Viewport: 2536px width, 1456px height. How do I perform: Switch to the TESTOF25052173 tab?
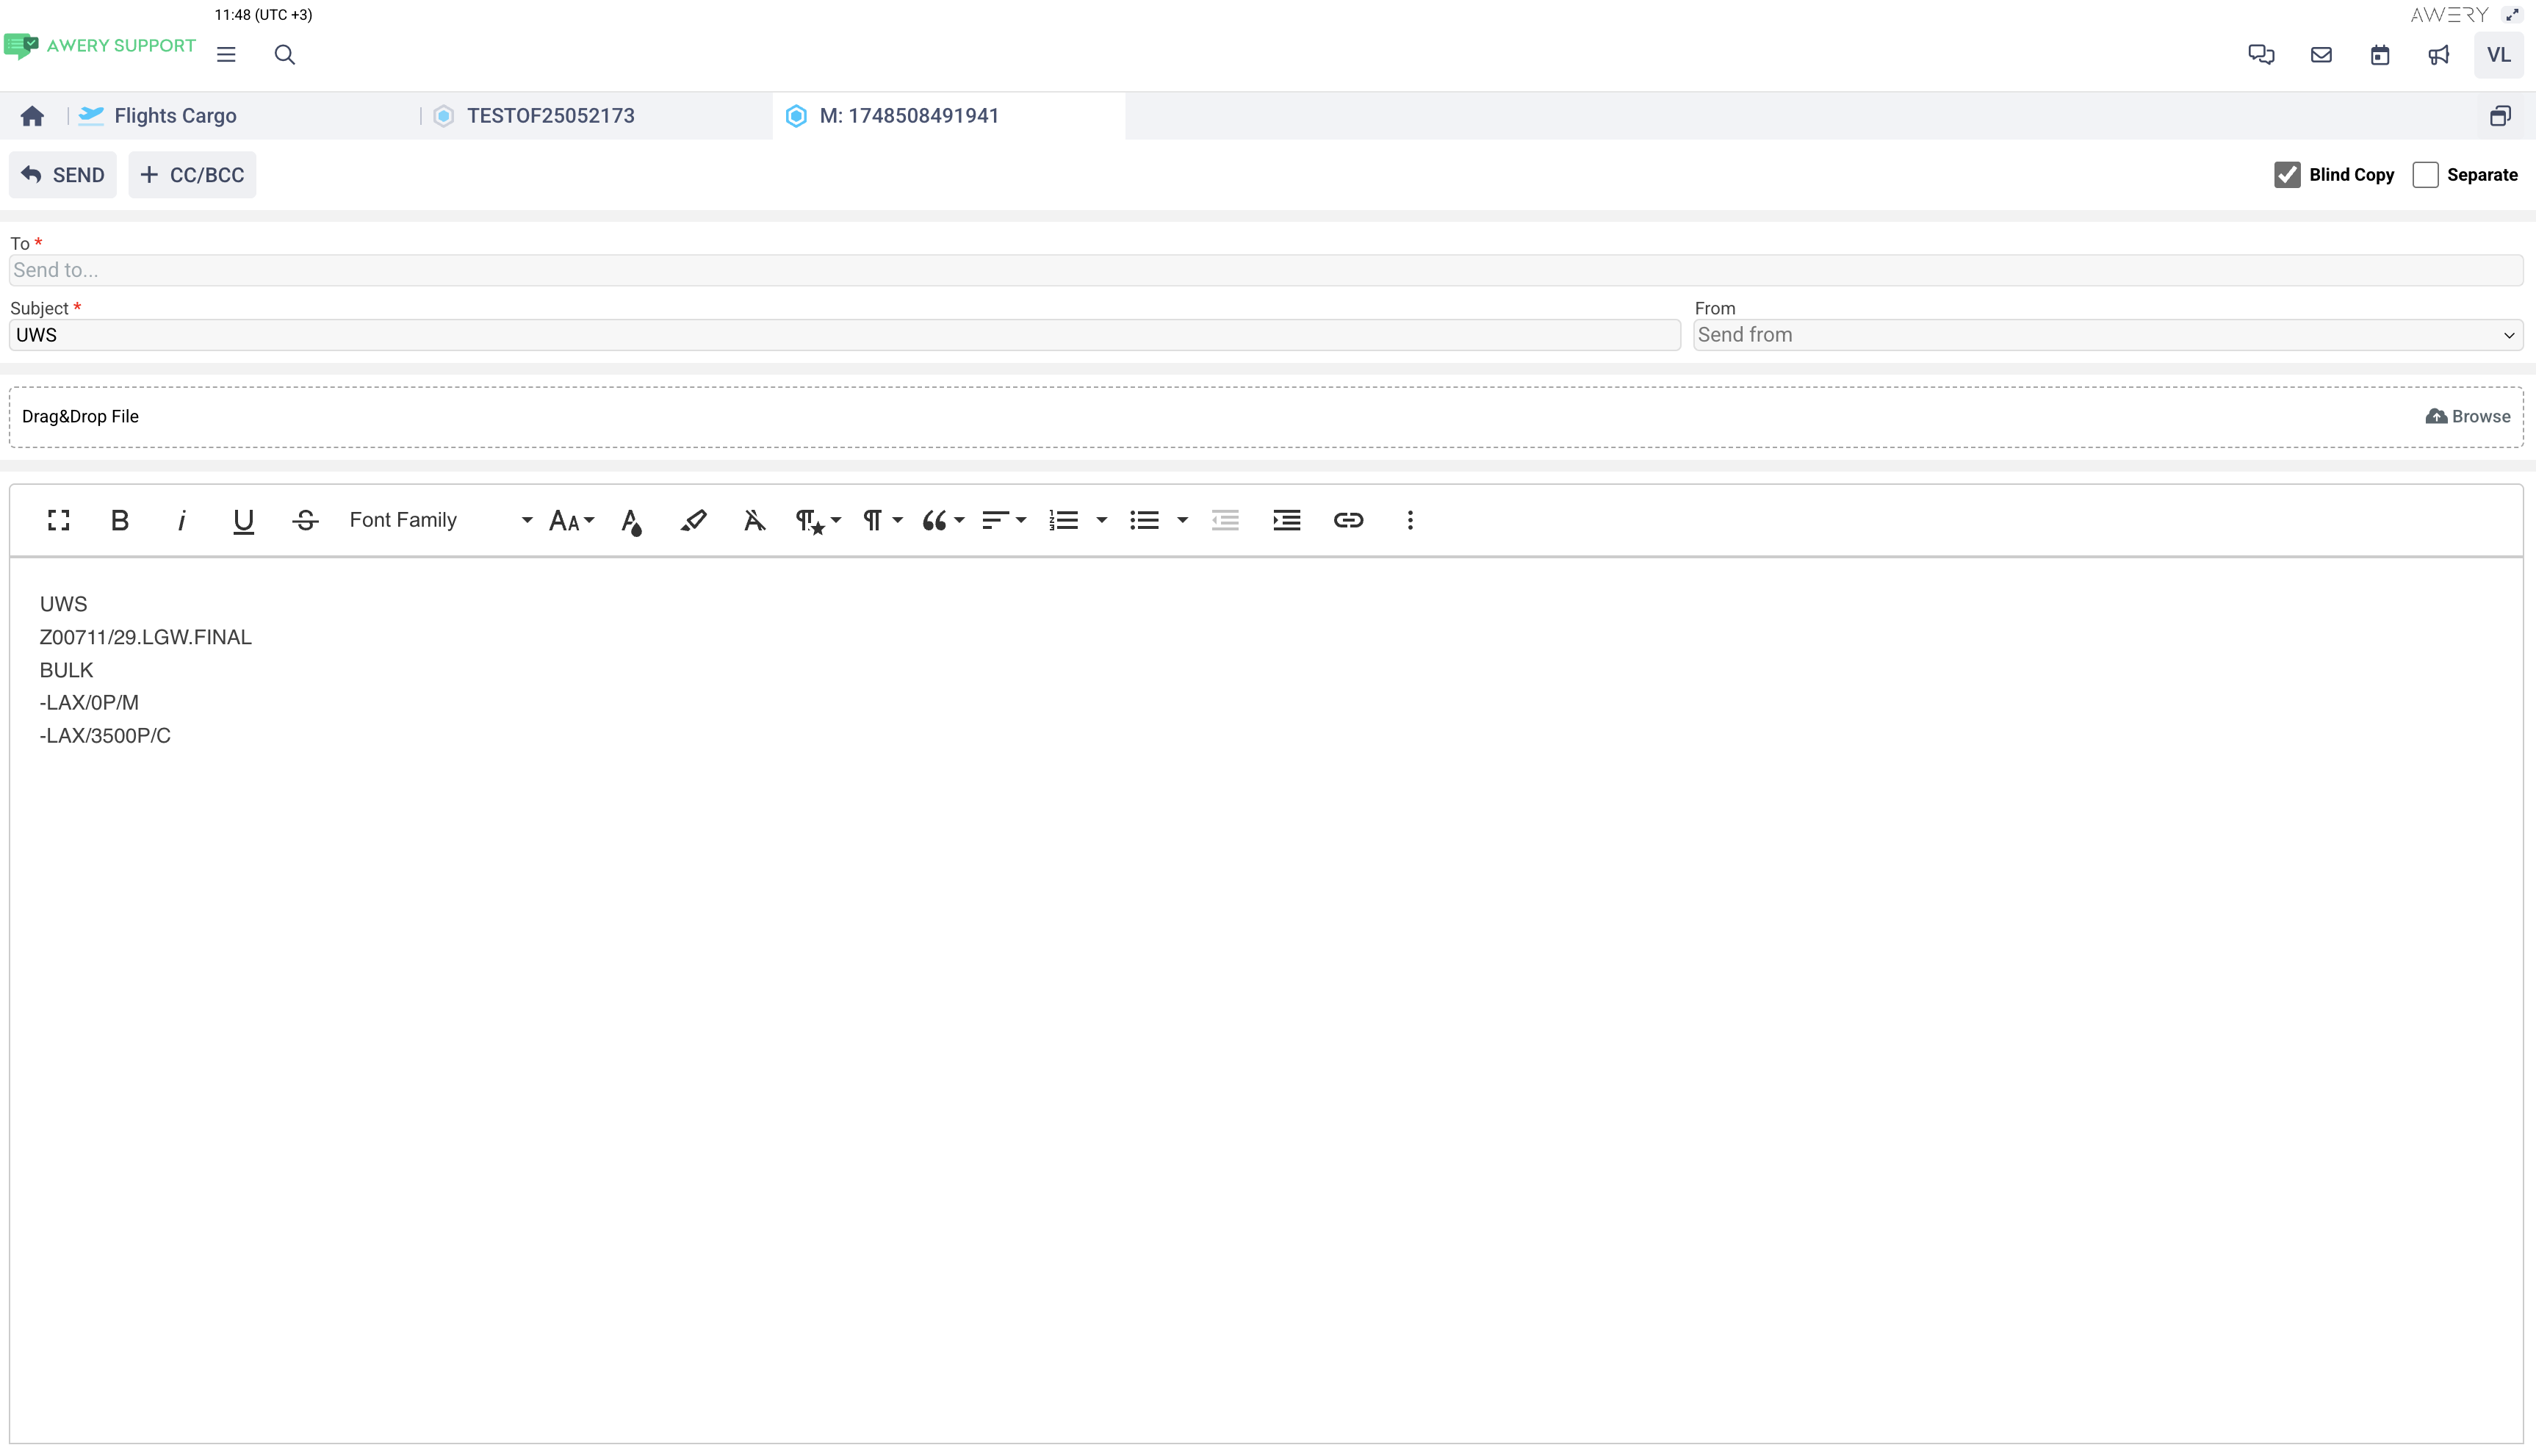coord(550,116)
